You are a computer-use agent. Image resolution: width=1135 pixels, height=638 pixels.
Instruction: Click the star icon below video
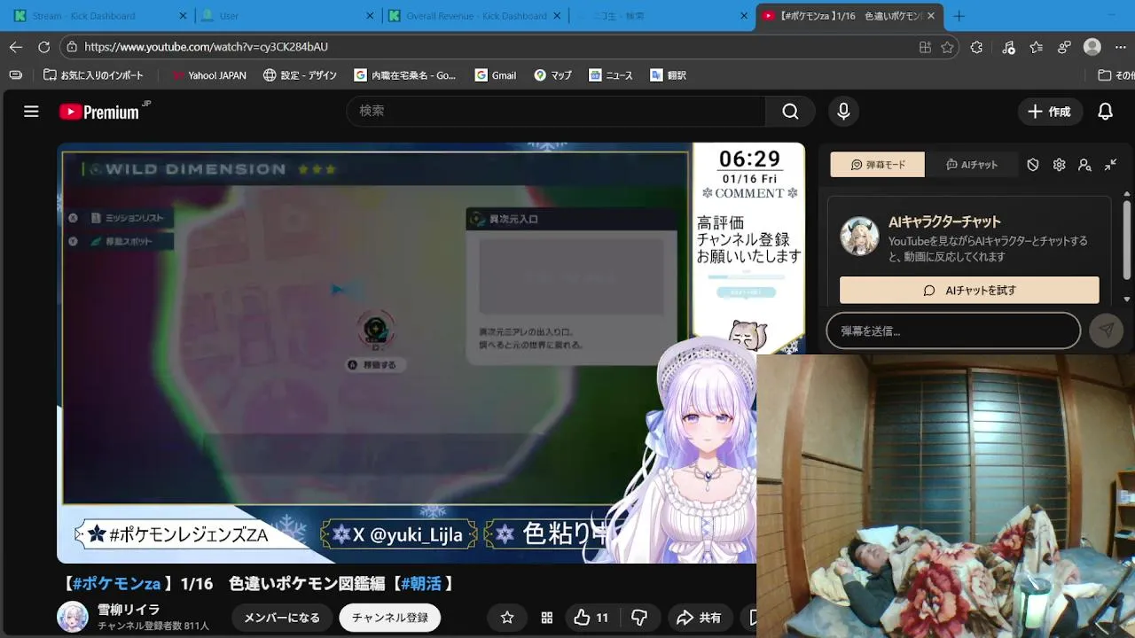(507, 618)
